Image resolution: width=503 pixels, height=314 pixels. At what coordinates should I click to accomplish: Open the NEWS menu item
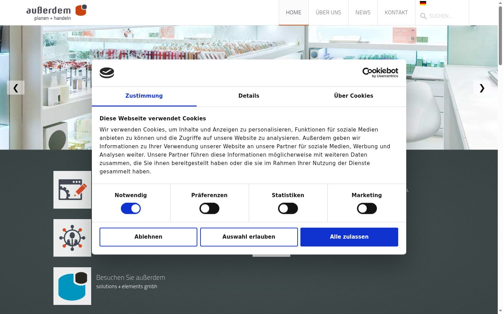click(363, 13)
